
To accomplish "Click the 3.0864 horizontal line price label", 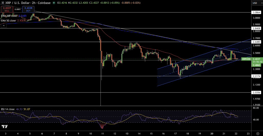I will 257,12.
